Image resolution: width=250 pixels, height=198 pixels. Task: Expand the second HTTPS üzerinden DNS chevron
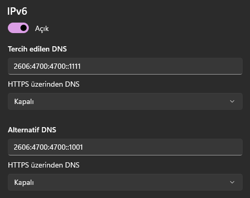232,182
